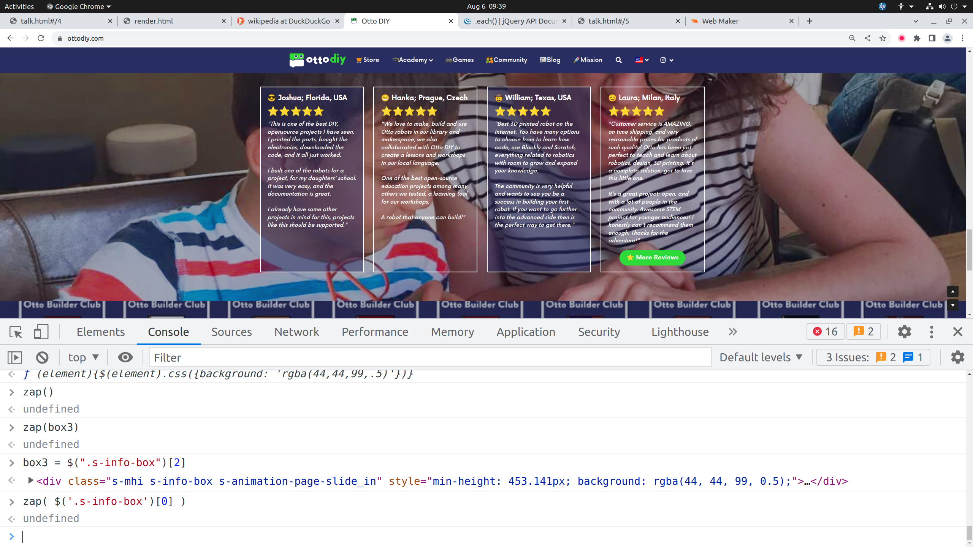Expand the div element disclosure triangle
Screen dimensions: 973x547
31,481
